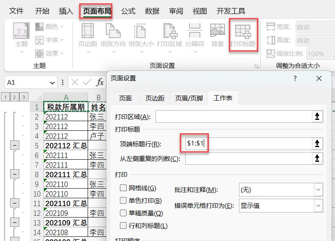Select the 页边距 tab in dialog

tap(155, 98)
